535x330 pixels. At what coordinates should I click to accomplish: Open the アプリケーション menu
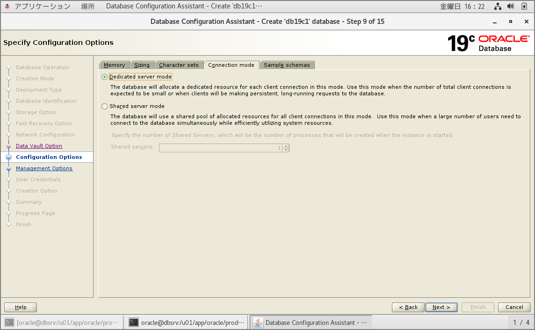[x=43, y=7]
